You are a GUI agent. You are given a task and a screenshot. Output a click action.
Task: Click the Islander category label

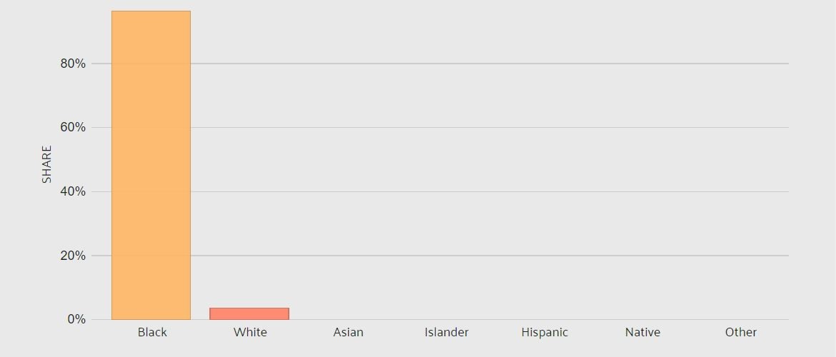pyautogui.click(x=447, y=333)
